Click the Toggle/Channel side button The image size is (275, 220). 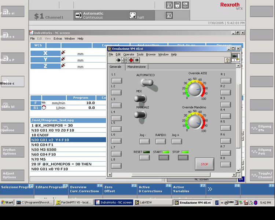point(261,175)
